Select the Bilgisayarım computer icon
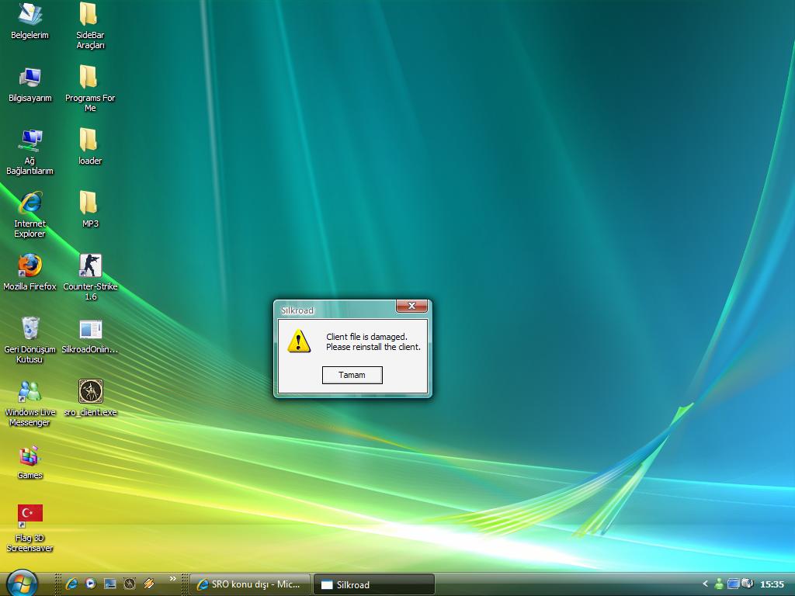This screenshot has height=596, width=795. (30, 78)
